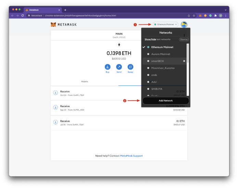Open the Chrome profile avatar
This screenshot has height=188, width=238.
[x=221, y=16]
